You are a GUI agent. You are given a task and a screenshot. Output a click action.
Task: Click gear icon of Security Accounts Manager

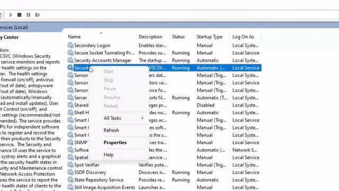click(70, 60)
